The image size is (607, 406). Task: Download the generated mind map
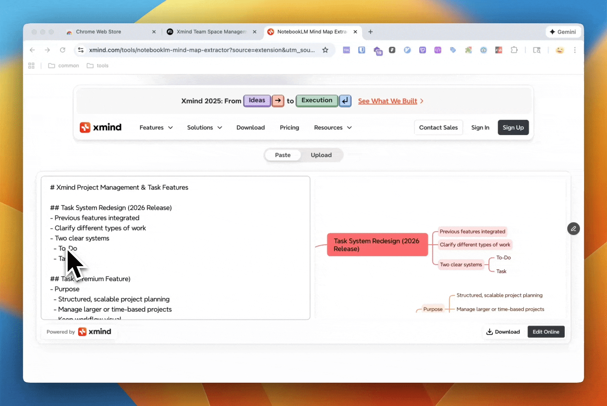coord(503,332)
